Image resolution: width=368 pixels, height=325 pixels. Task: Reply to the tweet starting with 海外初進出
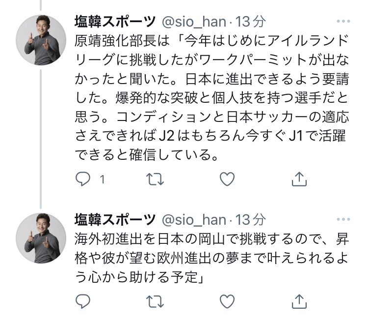click(83, 300)
